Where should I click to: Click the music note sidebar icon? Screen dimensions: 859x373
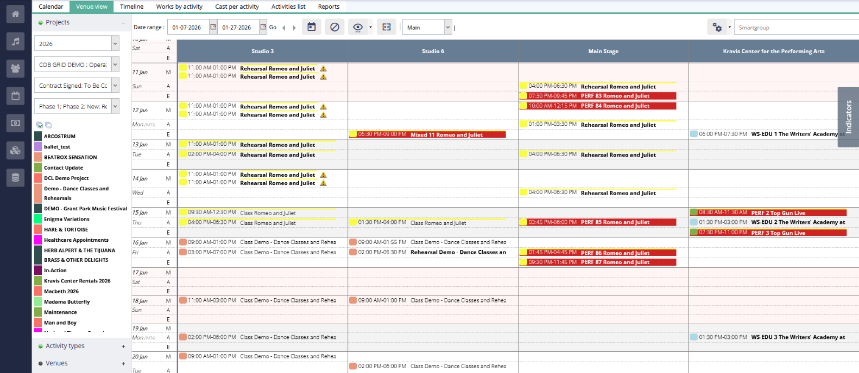pos(15,41)
